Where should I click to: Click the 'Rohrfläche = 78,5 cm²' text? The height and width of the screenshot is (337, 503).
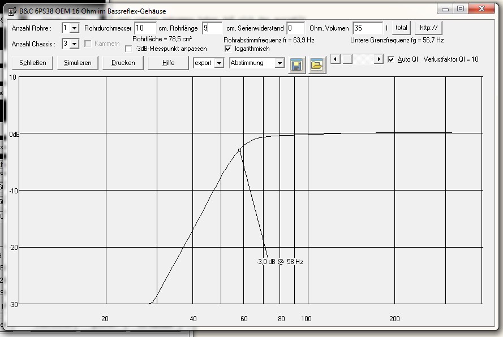coord(162,39)
